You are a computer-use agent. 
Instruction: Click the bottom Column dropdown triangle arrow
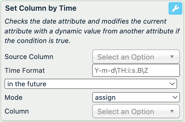tap(172, 111)
